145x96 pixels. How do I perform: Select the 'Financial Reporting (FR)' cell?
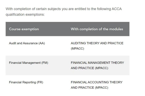(26, 82)
